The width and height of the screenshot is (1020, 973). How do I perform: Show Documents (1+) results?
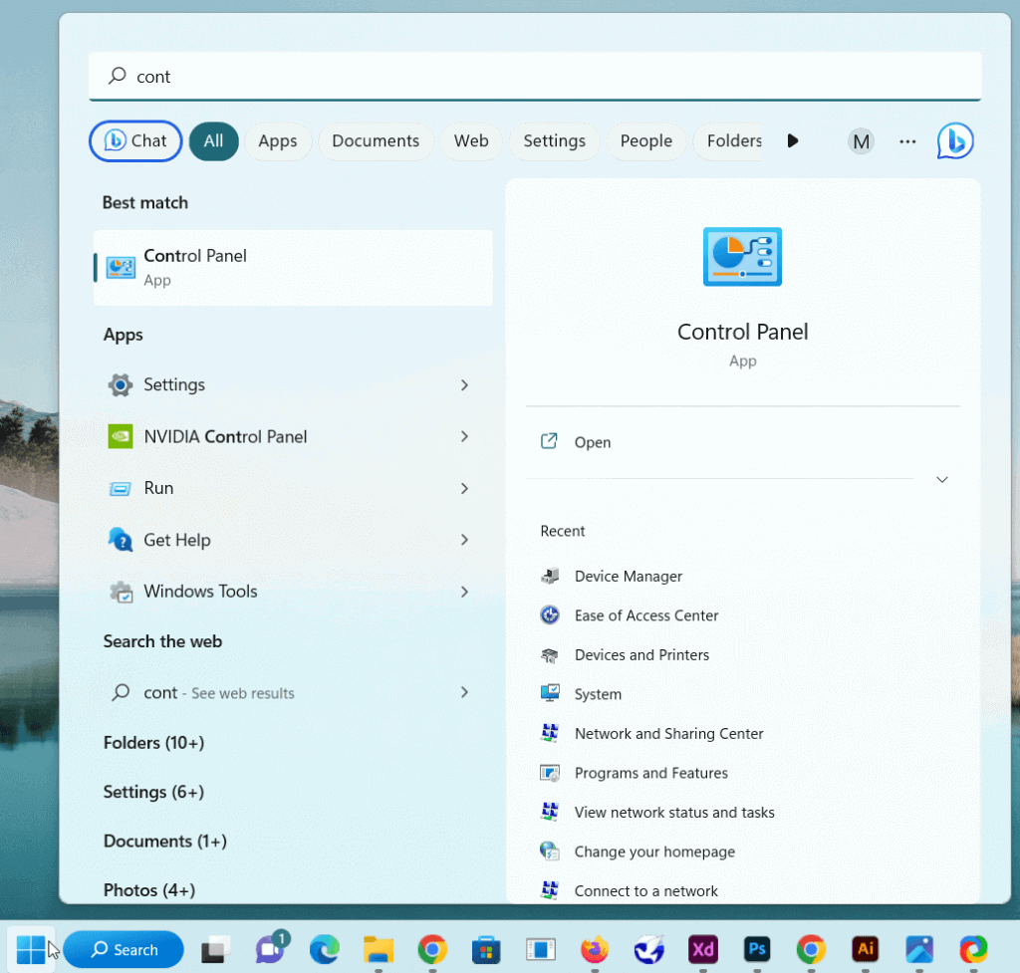(x=164, y=841)
